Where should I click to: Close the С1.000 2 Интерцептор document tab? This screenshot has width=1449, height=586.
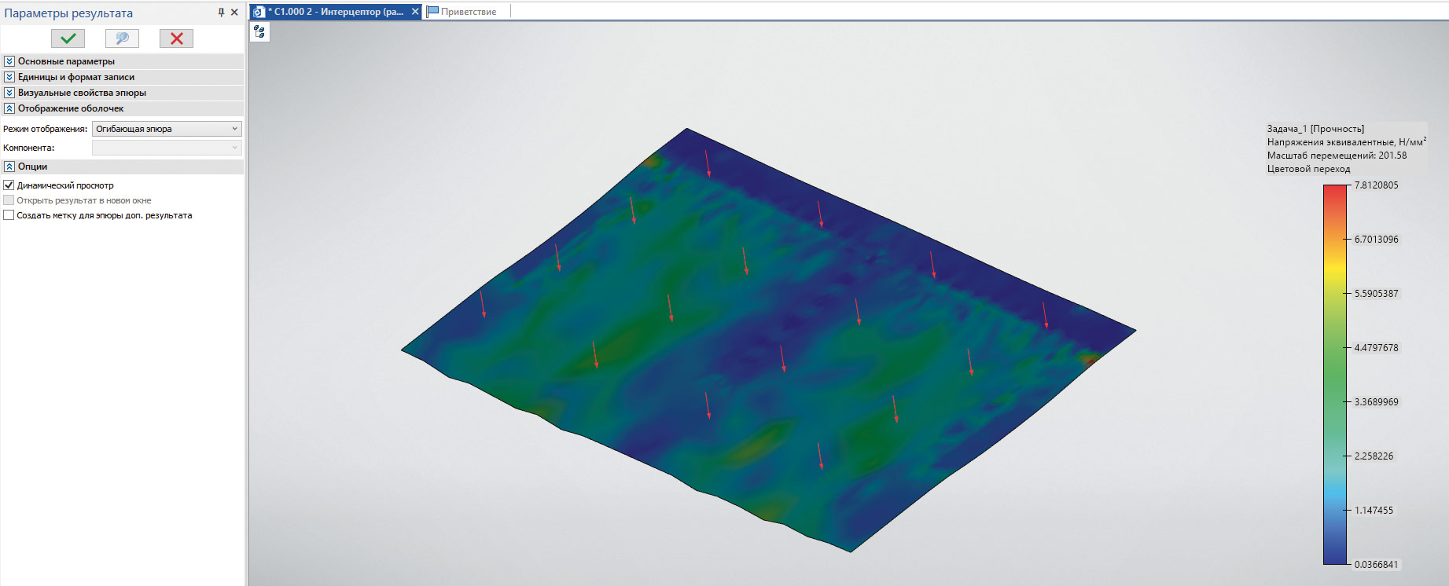point(415,12)
